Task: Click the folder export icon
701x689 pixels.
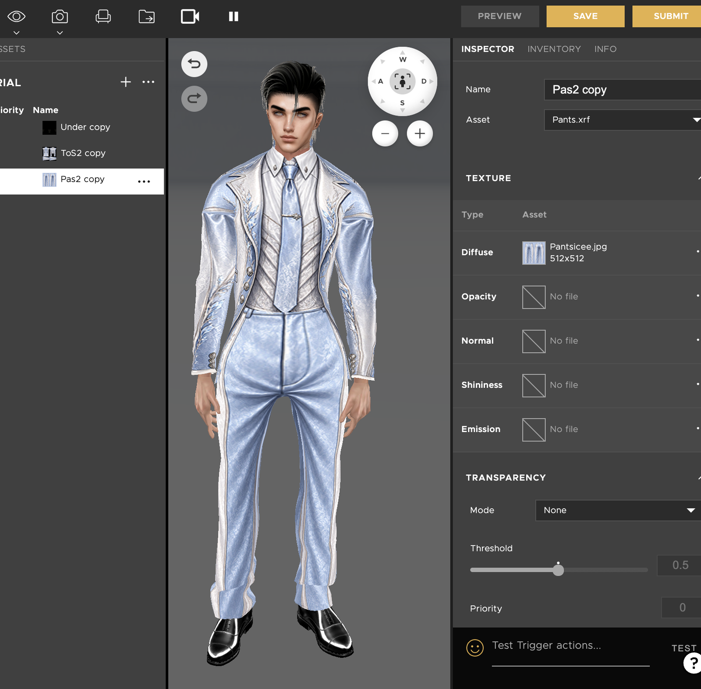Action: 146,17
